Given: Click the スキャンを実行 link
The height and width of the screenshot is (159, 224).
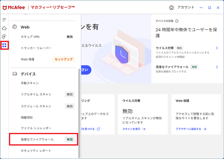Looking at the screenshot, I should coord(131,129).
